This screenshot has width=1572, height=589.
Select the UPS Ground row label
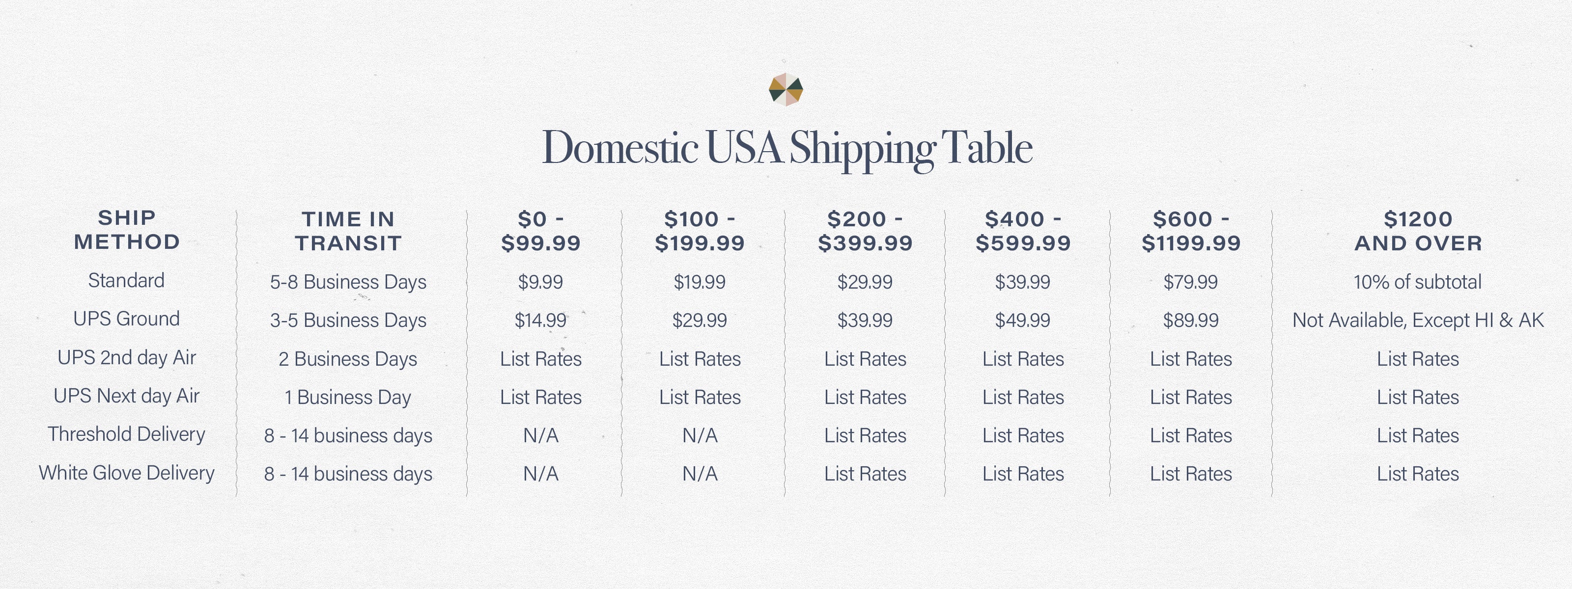[126, 319]
